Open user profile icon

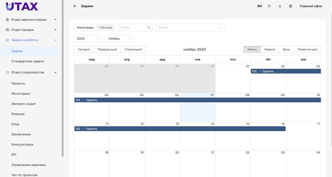(x=290, y=6)
